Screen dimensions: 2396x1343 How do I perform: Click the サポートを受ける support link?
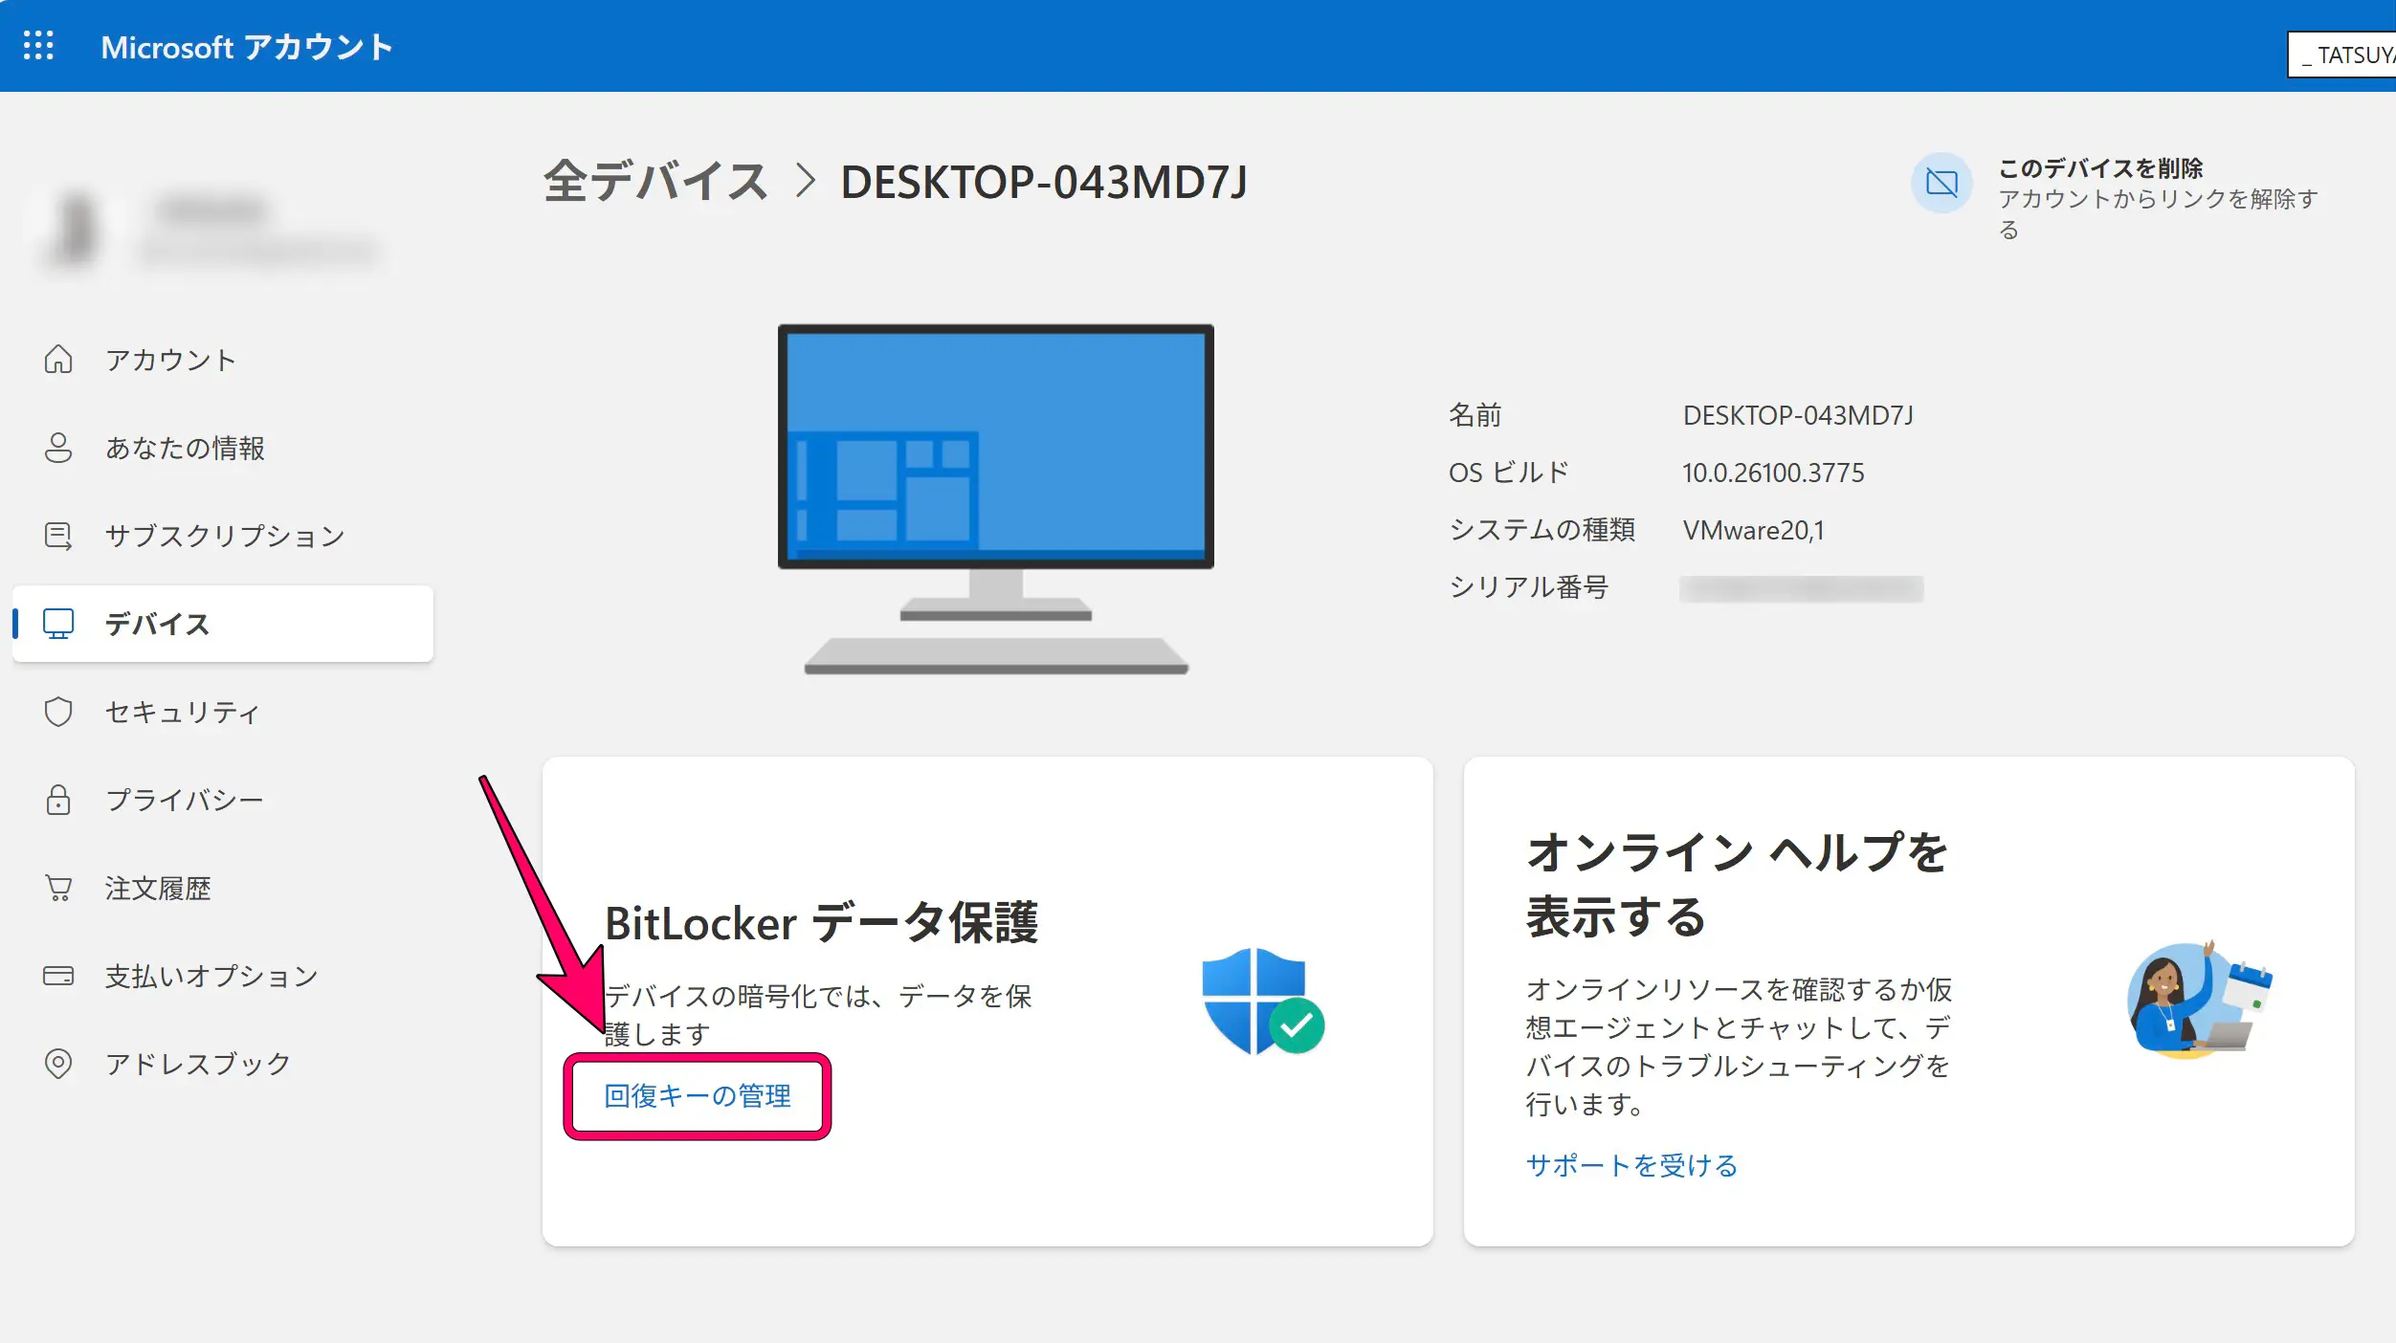pos(1632,1165)
